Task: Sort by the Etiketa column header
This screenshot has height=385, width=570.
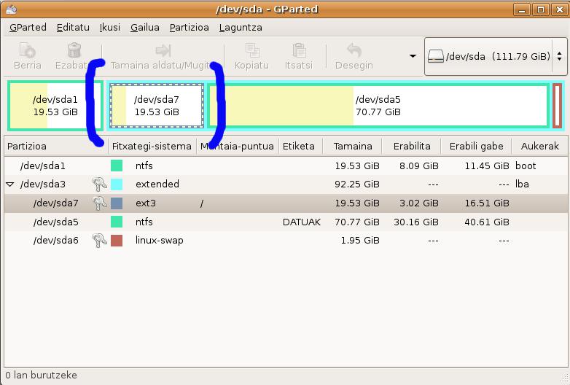Action: coord(300,146)
